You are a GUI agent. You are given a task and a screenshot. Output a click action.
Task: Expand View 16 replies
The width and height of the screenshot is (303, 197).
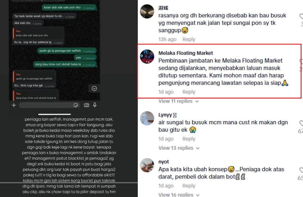coord(179,195)
